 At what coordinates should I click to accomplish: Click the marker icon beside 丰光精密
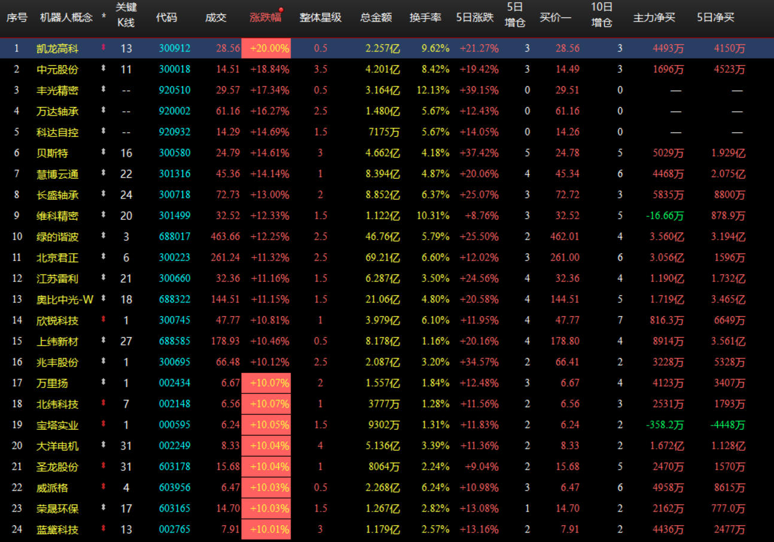(103, 90)
